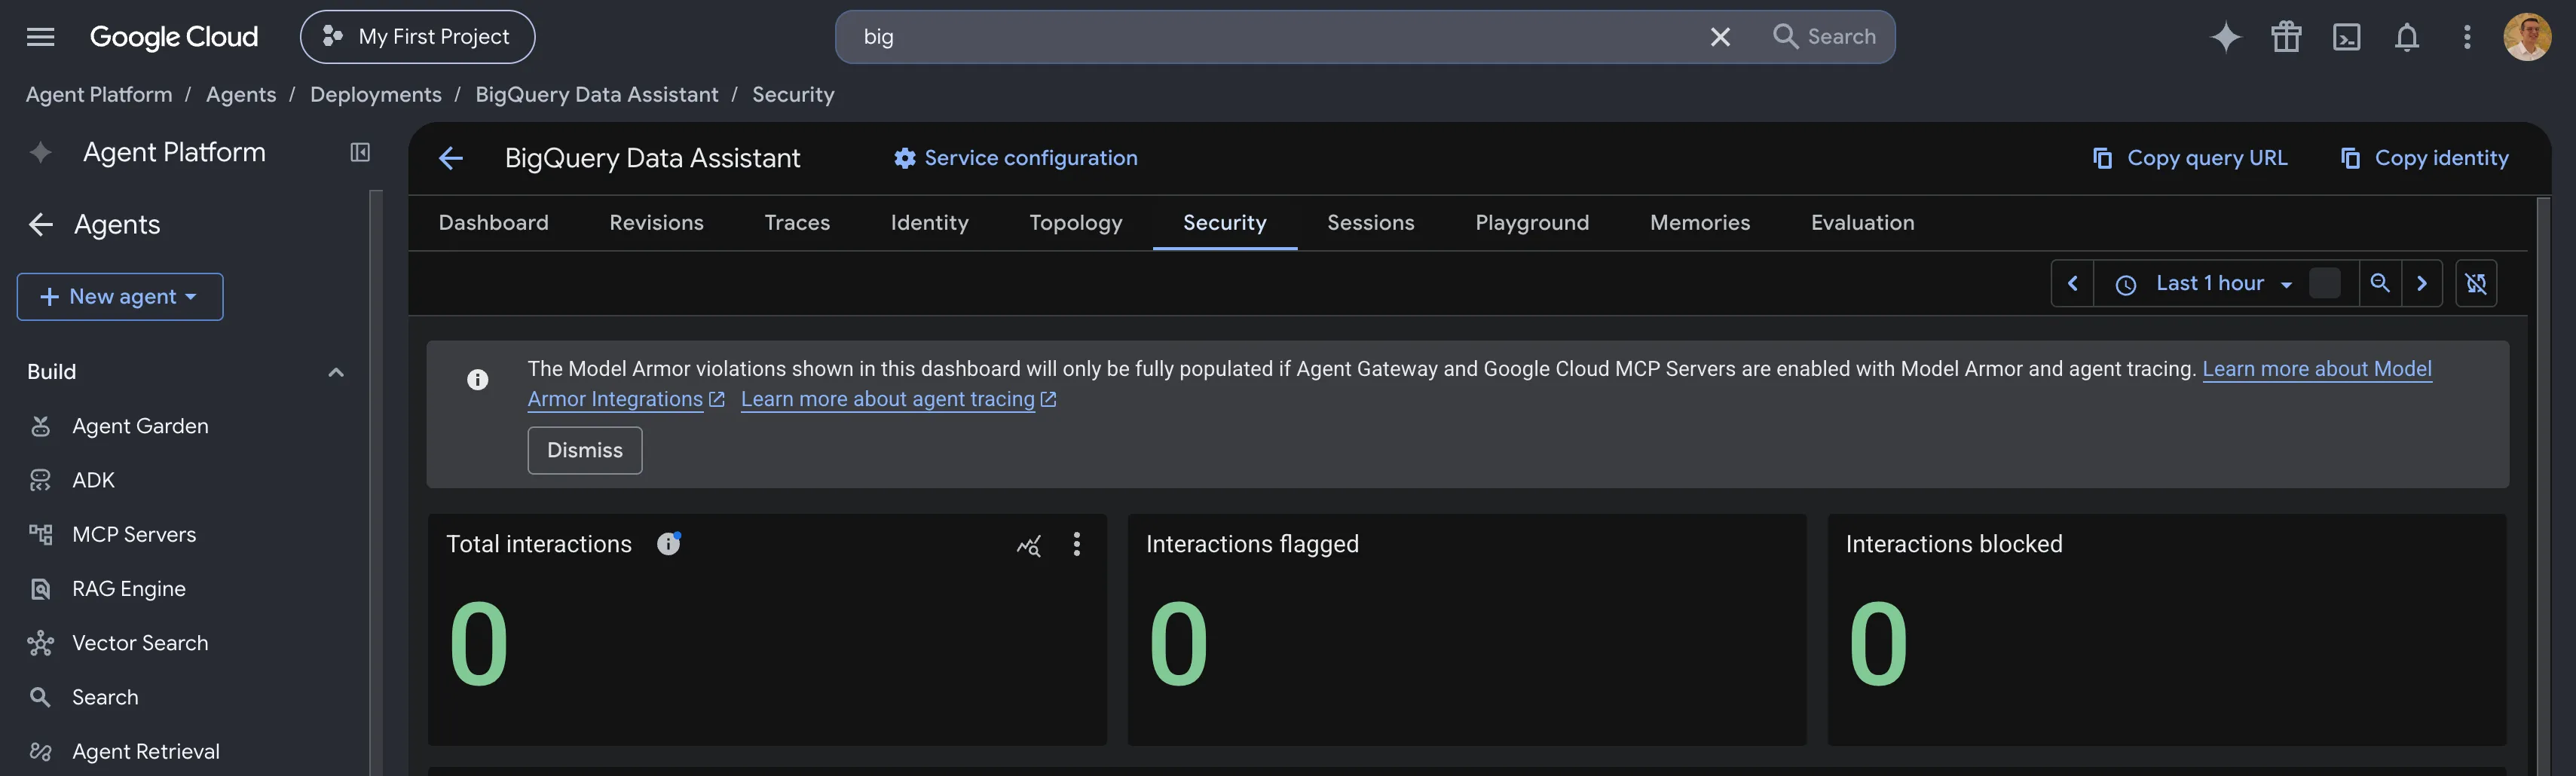This screenshot has height=776, width=2576.
Task: Collapse the Agent Platform side panel icon
Action: click(360, 152)
